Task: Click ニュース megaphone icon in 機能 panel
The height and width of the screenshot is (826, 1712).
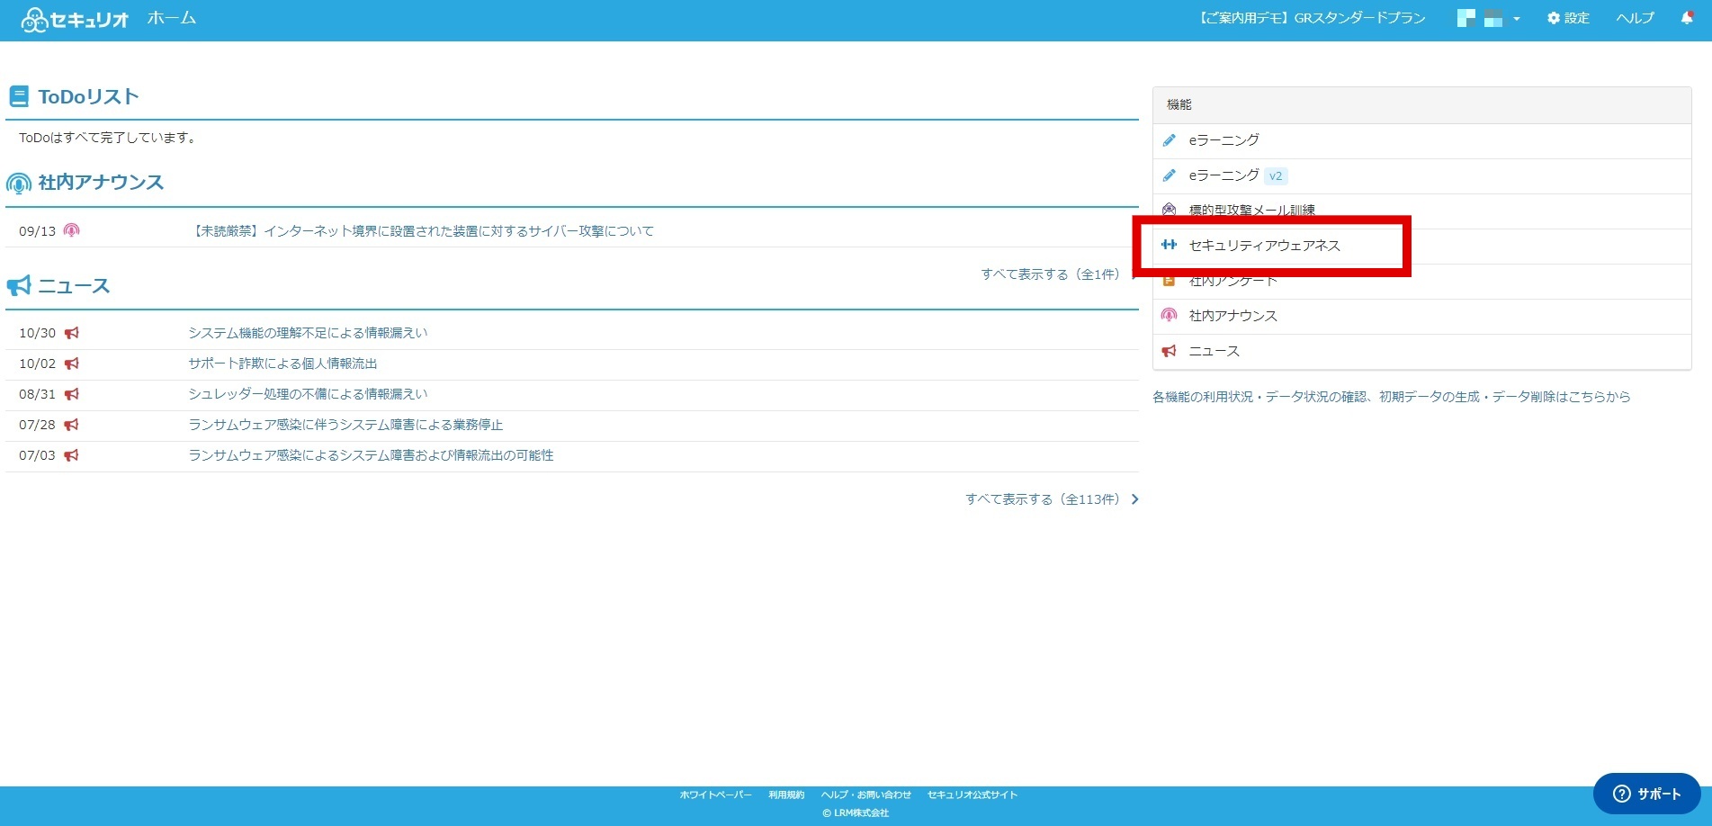Action: (x=1170, y=351)
